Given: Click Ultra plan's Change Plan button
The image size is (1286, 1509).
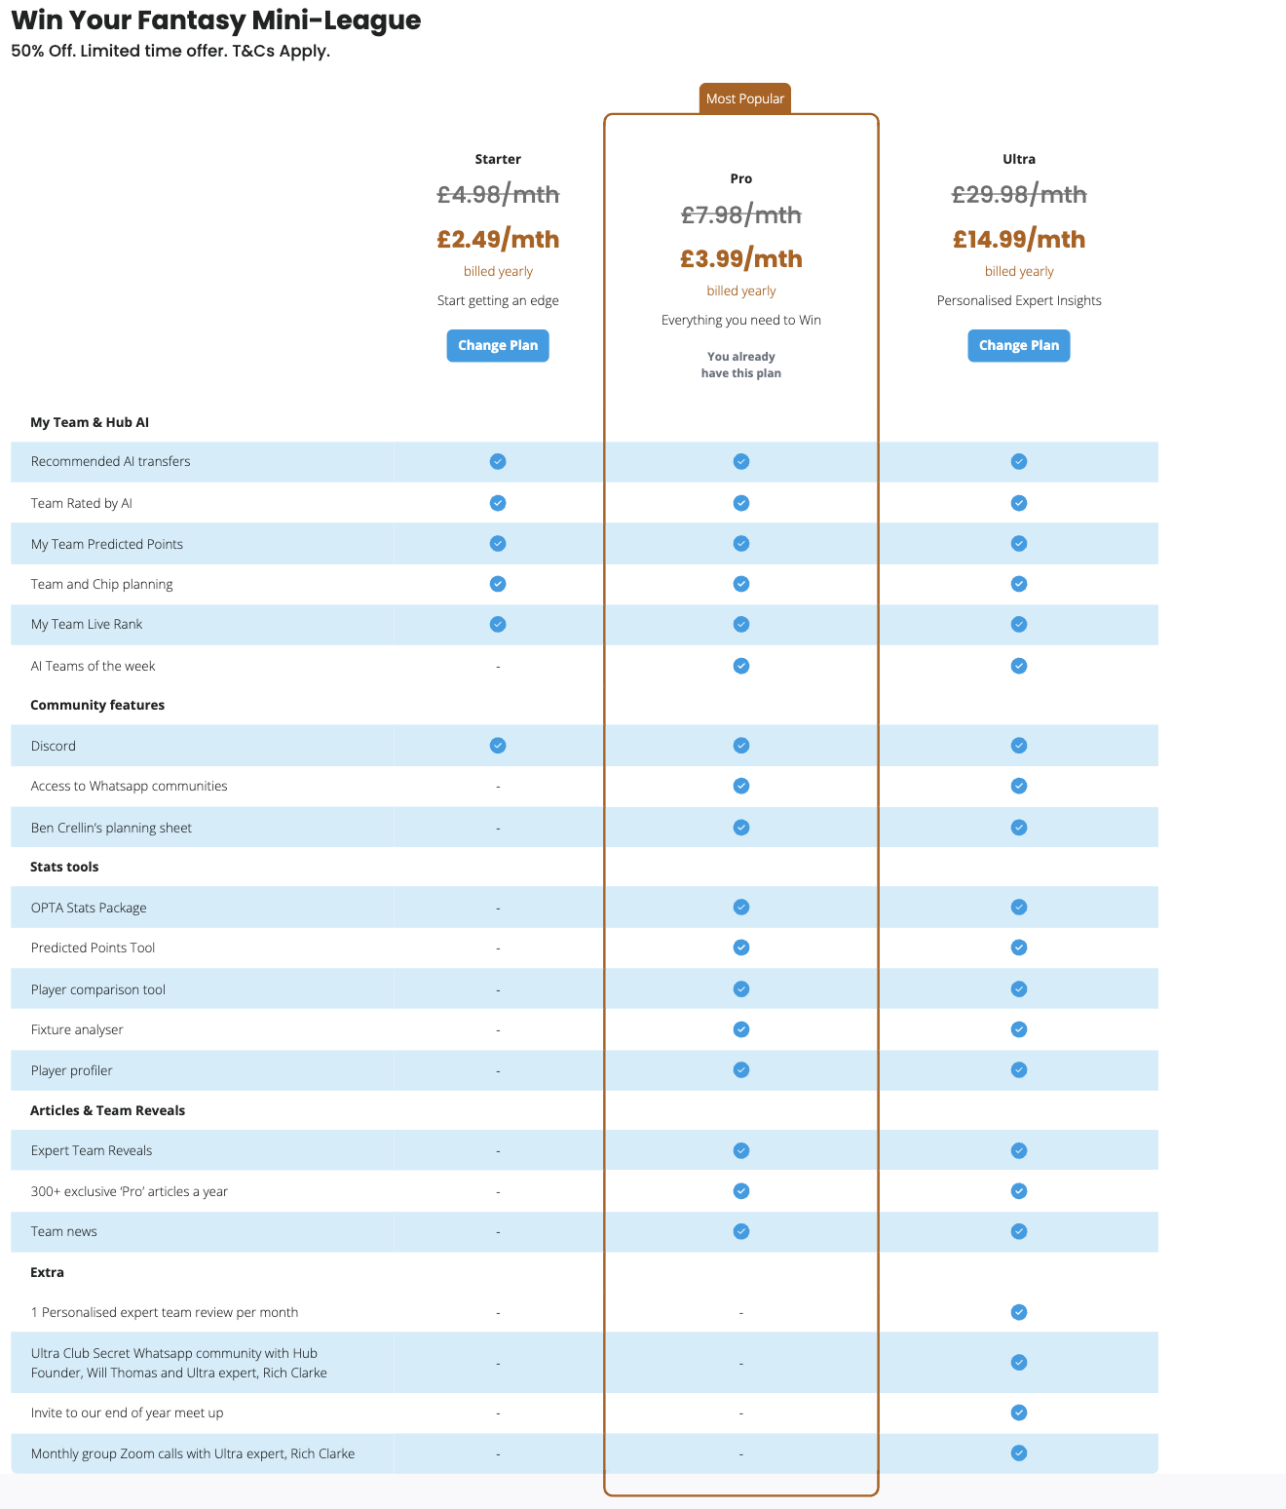Looking at the screenshot, I should click(x=1018, y=346).
